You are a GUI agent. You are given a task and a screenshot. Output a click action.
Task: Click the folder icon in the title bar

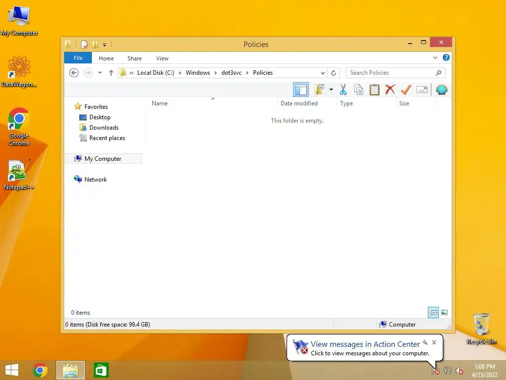tap(68, 44)
